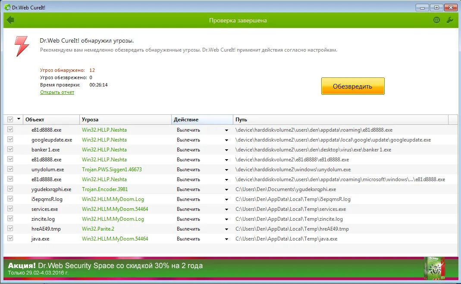
Task: Uncheck the i5epqmsR.log row checkbox
Action: tap(10, 199)
